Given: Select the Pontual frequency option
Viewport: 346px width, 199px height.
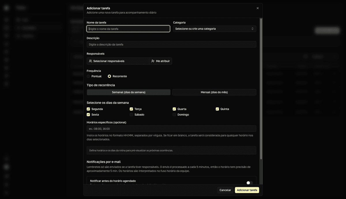Looking at the screenshot, I should point(89,76).
